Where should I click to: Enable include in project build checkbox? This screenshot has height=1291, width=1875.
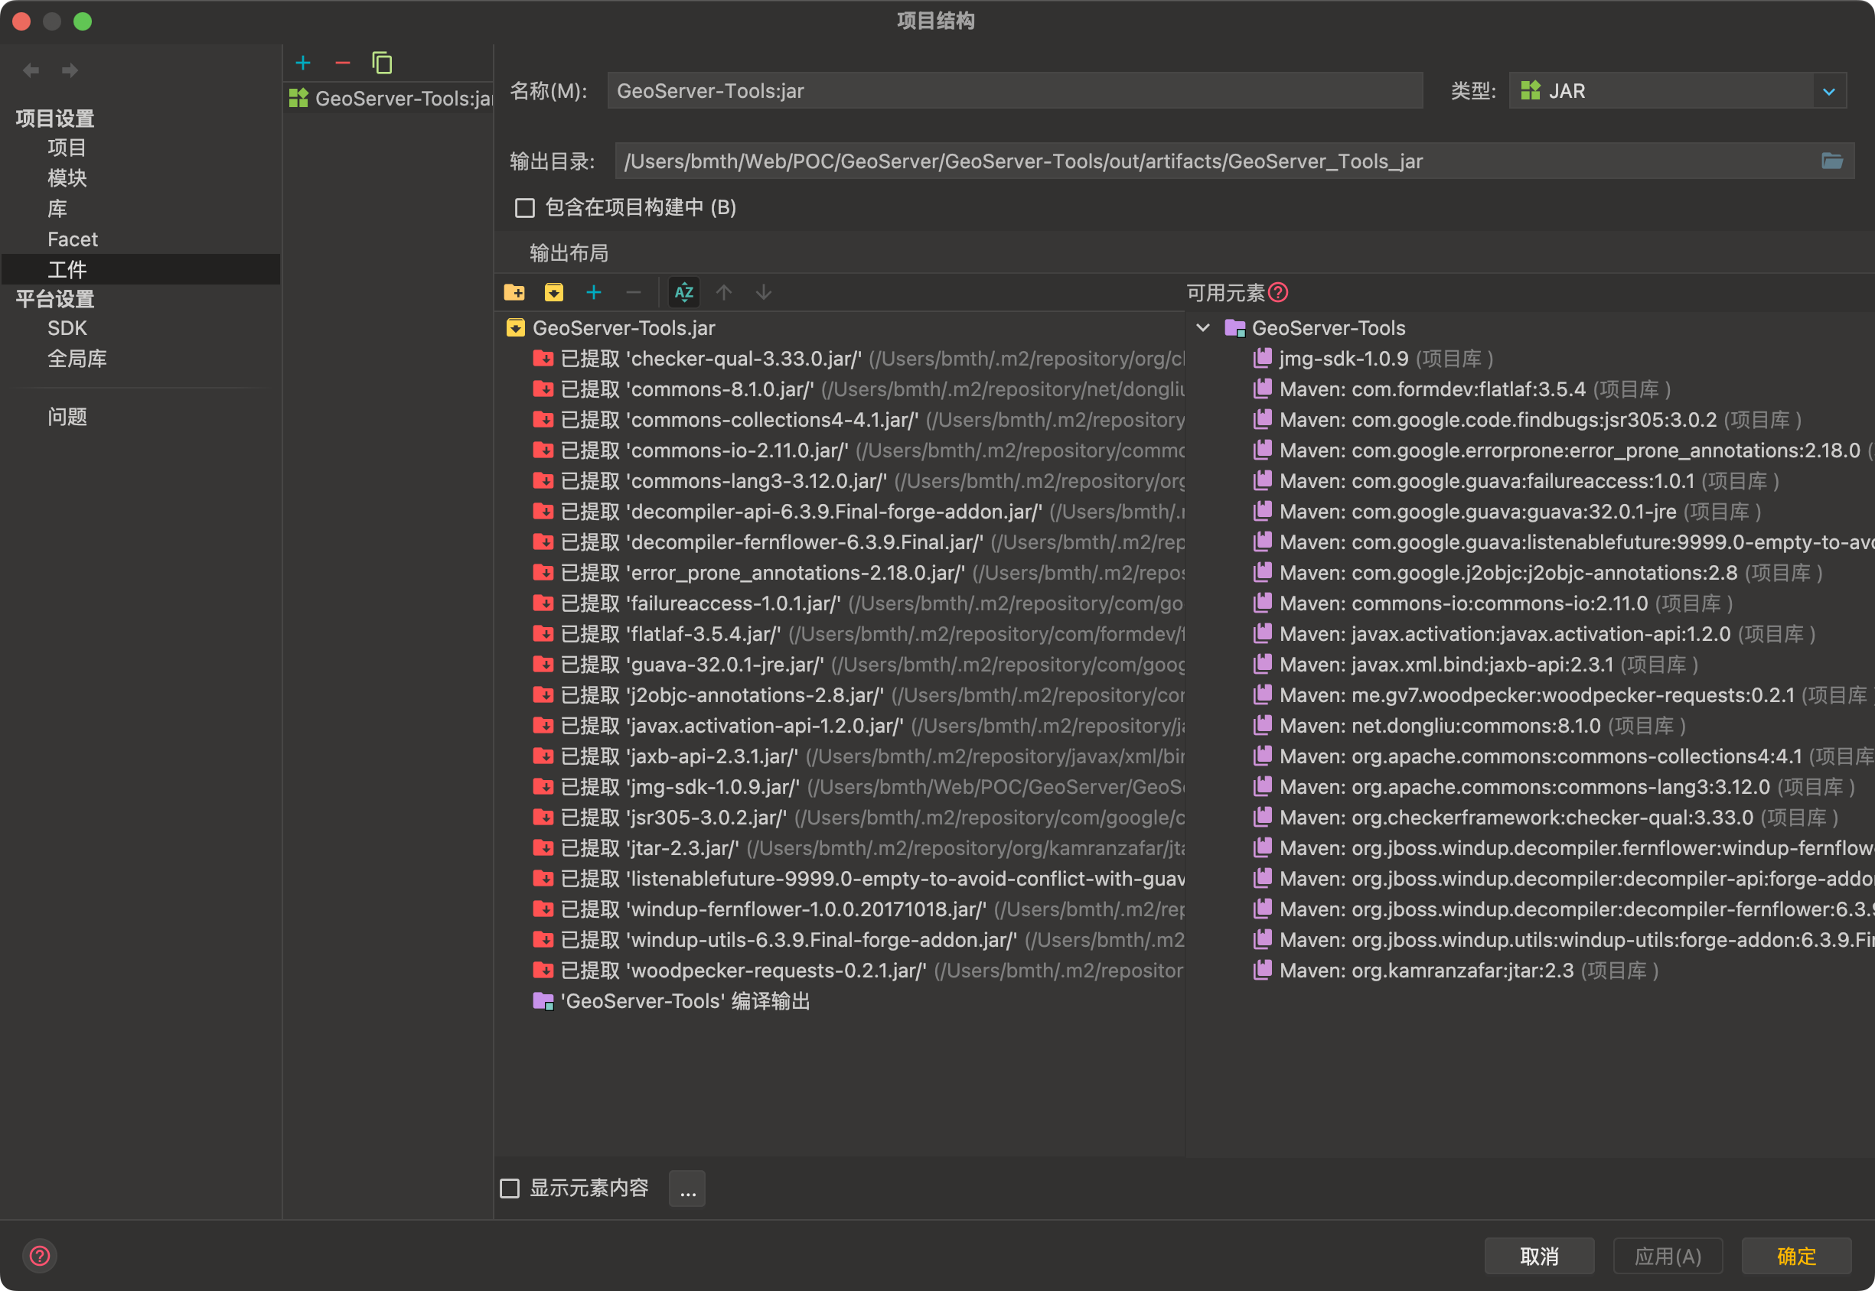click(525, 208)
